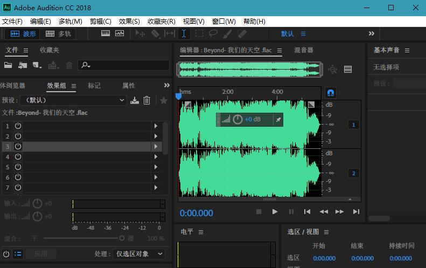Click zoom to selection icon by overview
Image resolution: width=426 pixels, height=268 pixels.
[x=332, y=70]
